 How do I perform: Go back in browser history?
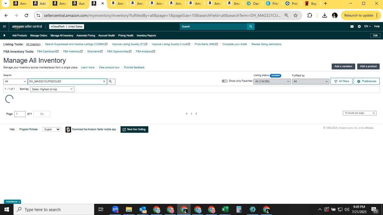[6, 15]
